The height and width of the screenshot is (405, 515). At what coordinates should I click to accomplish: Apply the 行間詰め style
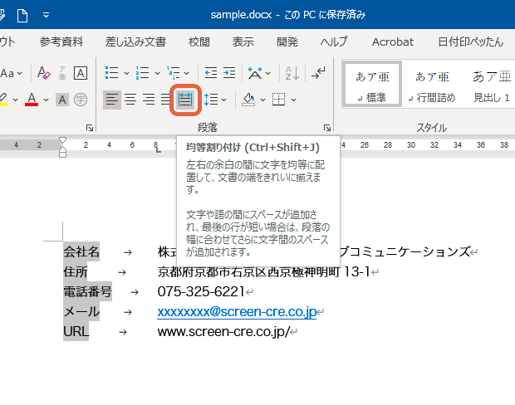tap(432, 85)
